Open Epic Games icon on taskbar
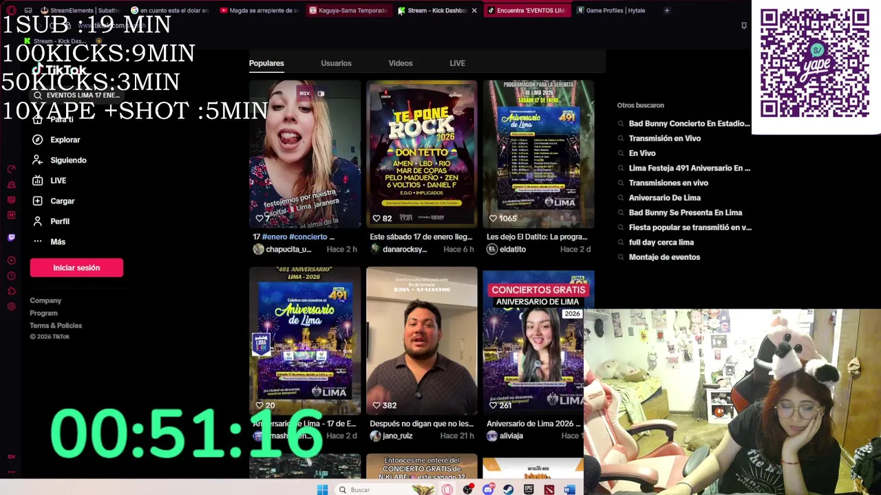Image resolution: width=881 pixels, height=495 pixels. point(529,489)
